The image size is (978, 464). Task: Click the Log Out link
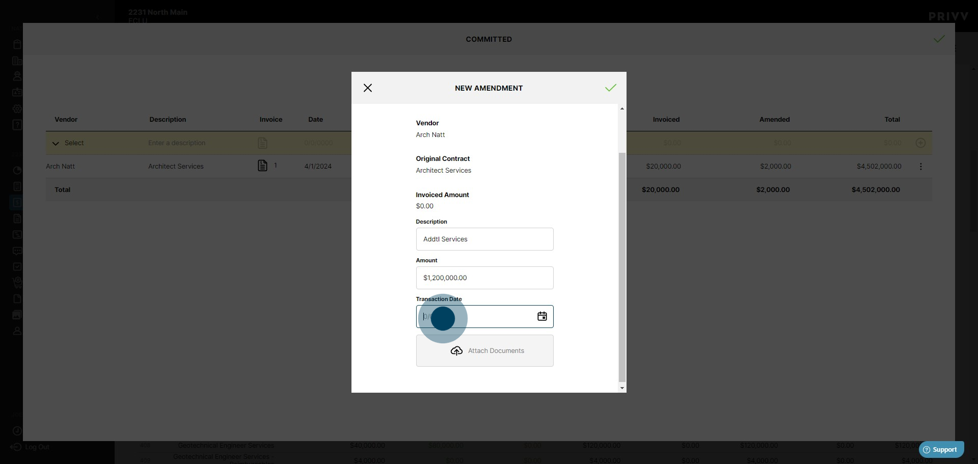pos(37,447)
